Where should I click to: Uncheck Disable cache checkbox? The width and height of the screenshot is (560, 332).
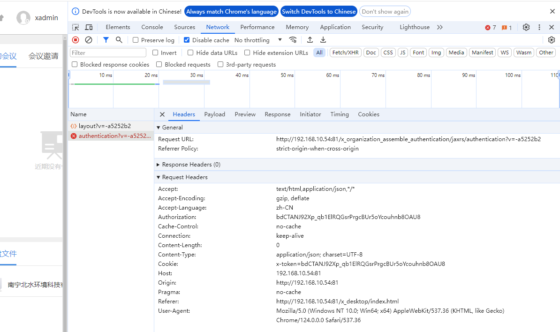click(187, 40)
